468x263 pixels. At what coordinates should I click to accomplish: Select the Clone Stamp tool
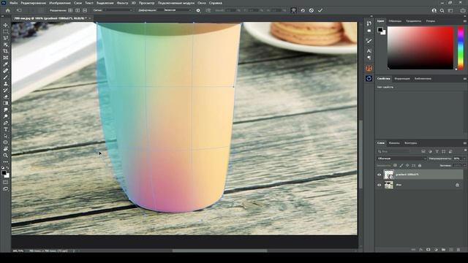[5, 84]
